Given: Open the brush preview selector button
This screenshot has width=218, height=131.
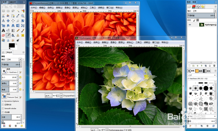Looking at the screenshot, I should [4, 71].
